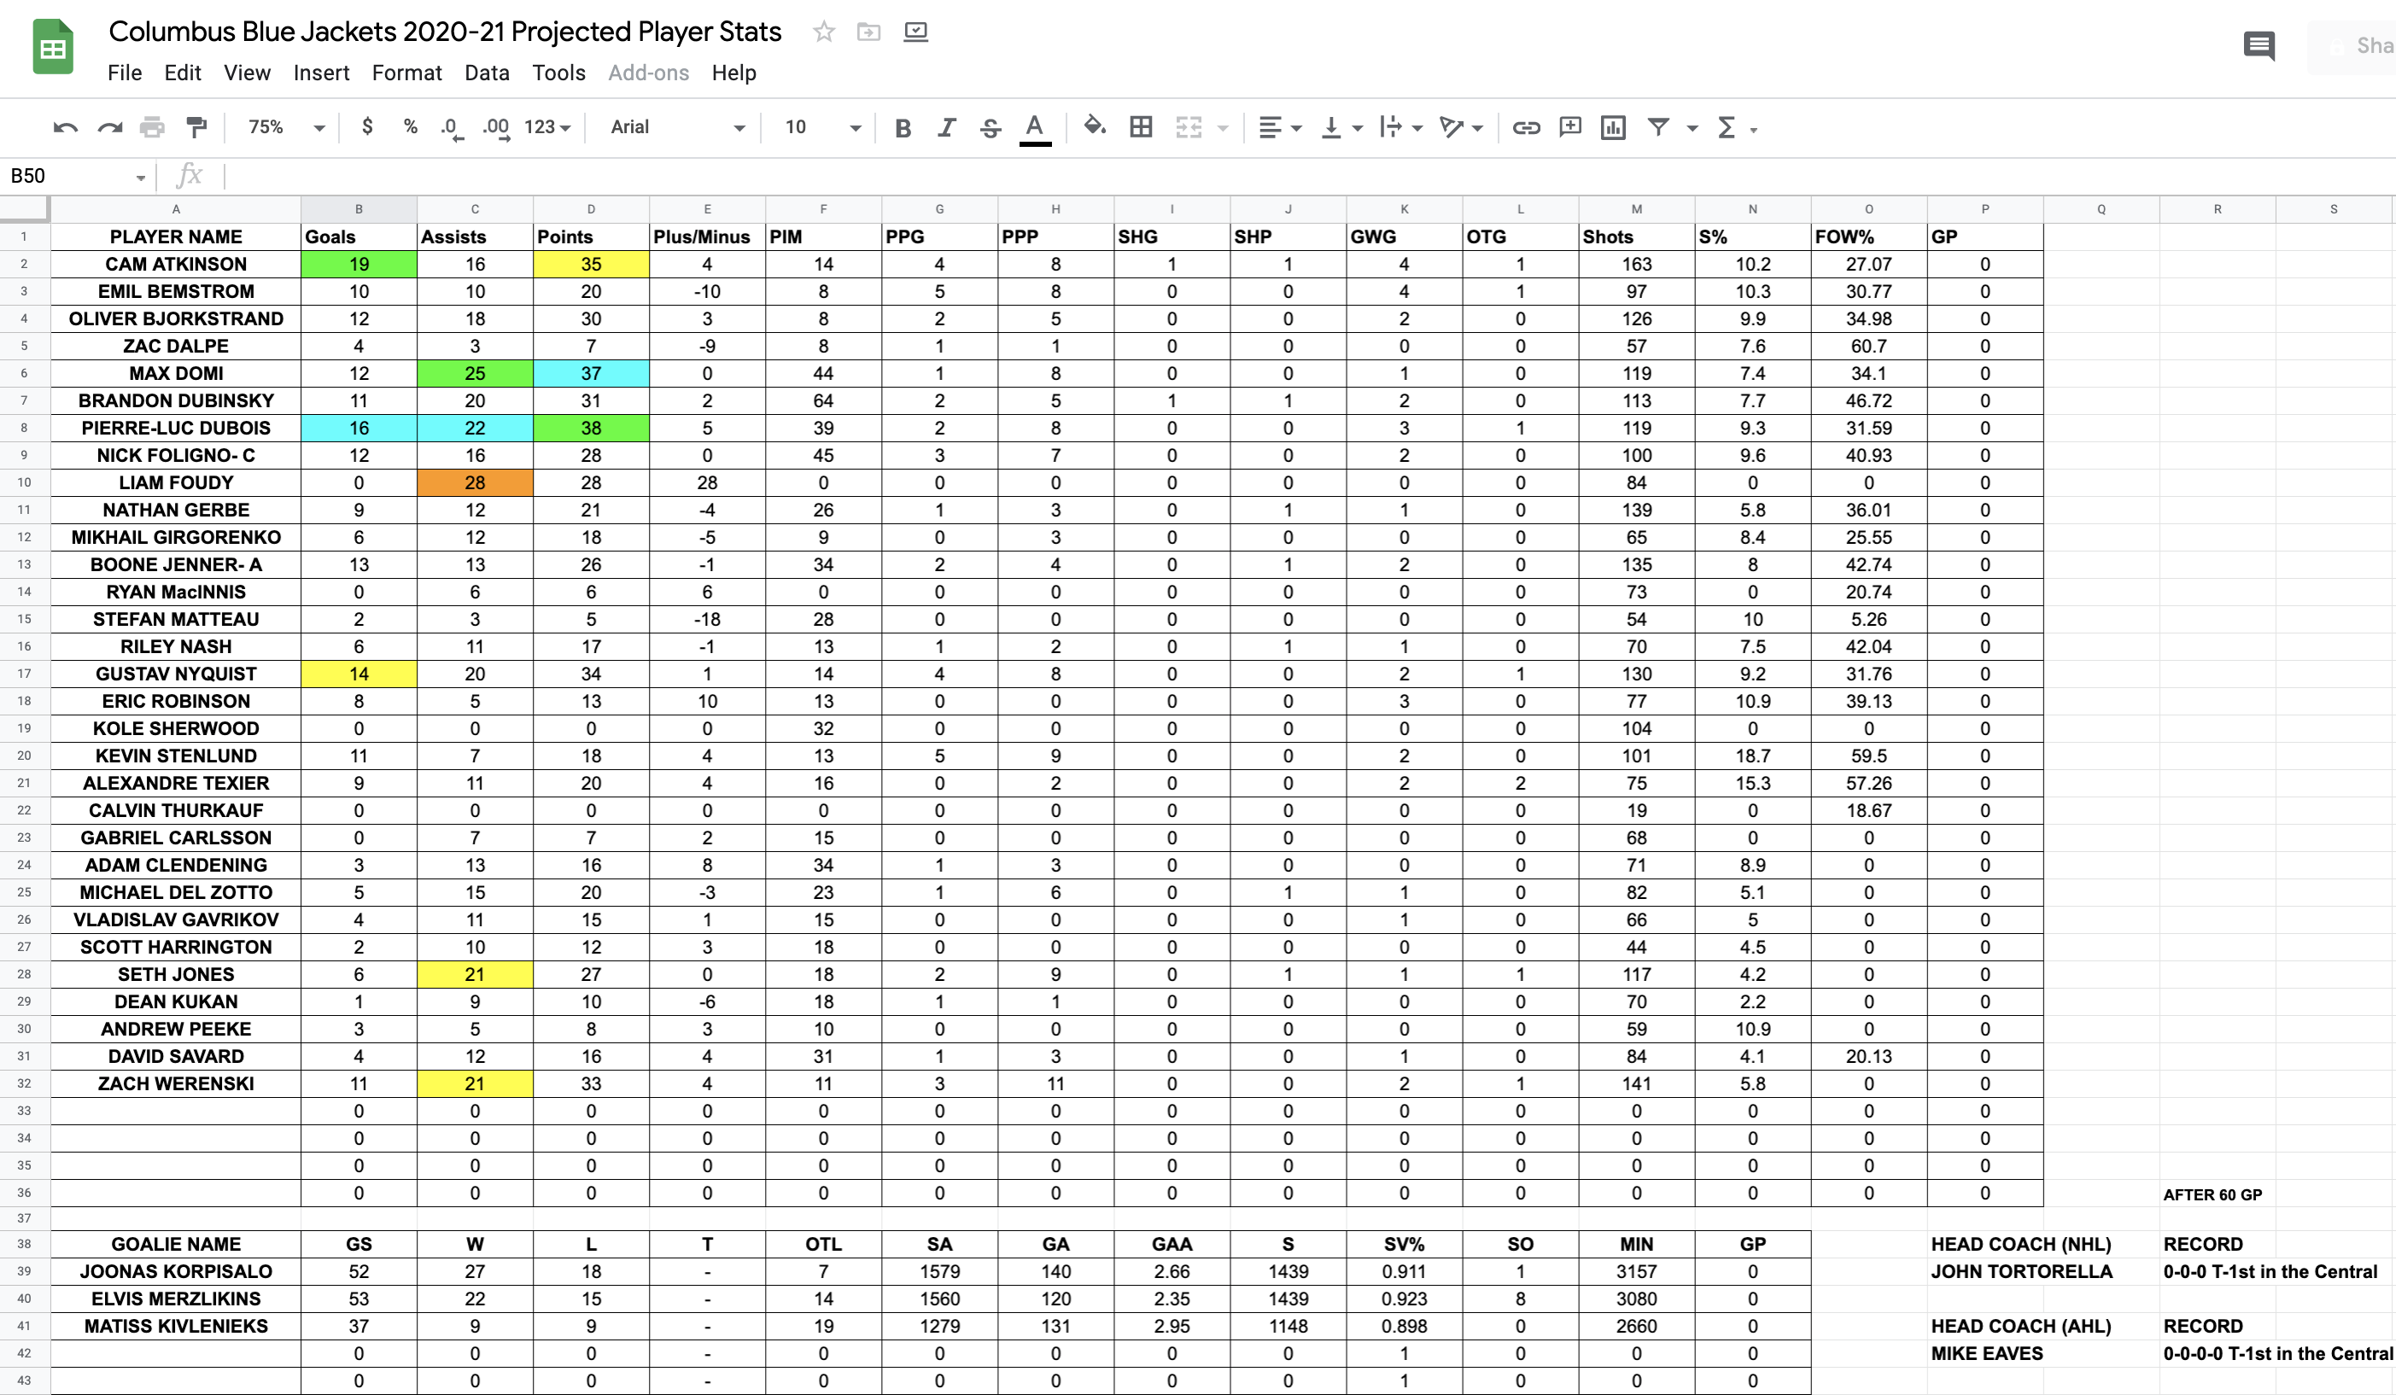Open the font size 10 dropdown
The height and width of the screenshot is (1395, 2396).
pyautogui.click(x=821, y=127)
